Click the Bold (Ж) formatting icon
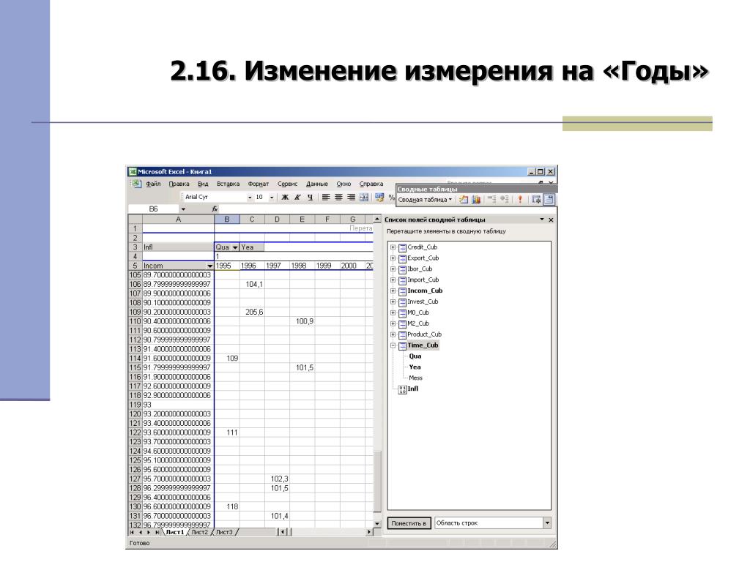The image size is (750, 562). click(x=285, y=197)
